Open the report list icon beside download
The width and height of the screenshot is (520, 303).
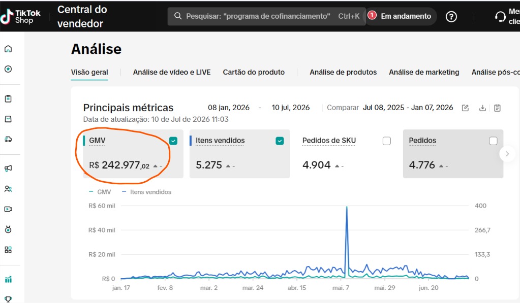(x=497, y=108)
